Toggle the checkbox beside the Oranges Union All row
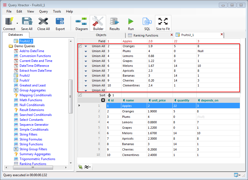This screenshot has width=248, height=180. click(x=80, y=46)
